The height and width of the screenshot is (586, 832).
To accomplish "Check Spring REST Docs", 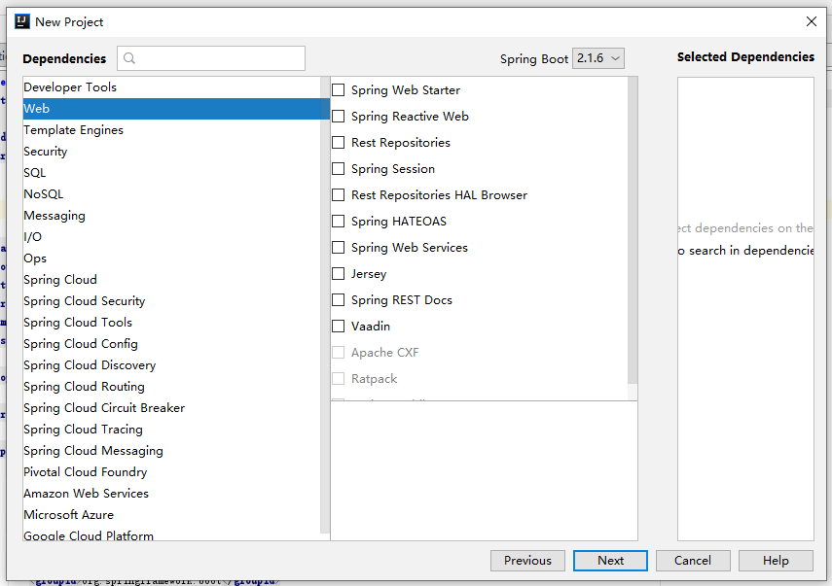I will [338, 300].
